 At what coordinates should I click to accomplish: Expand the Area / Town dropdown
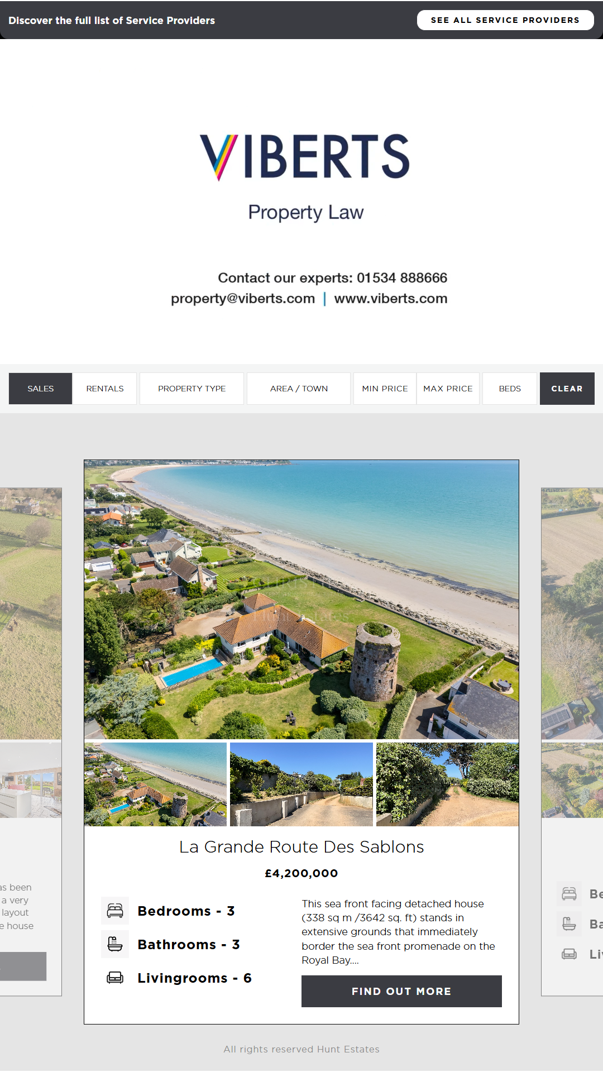pyautogui.click(x=299, y=389)
